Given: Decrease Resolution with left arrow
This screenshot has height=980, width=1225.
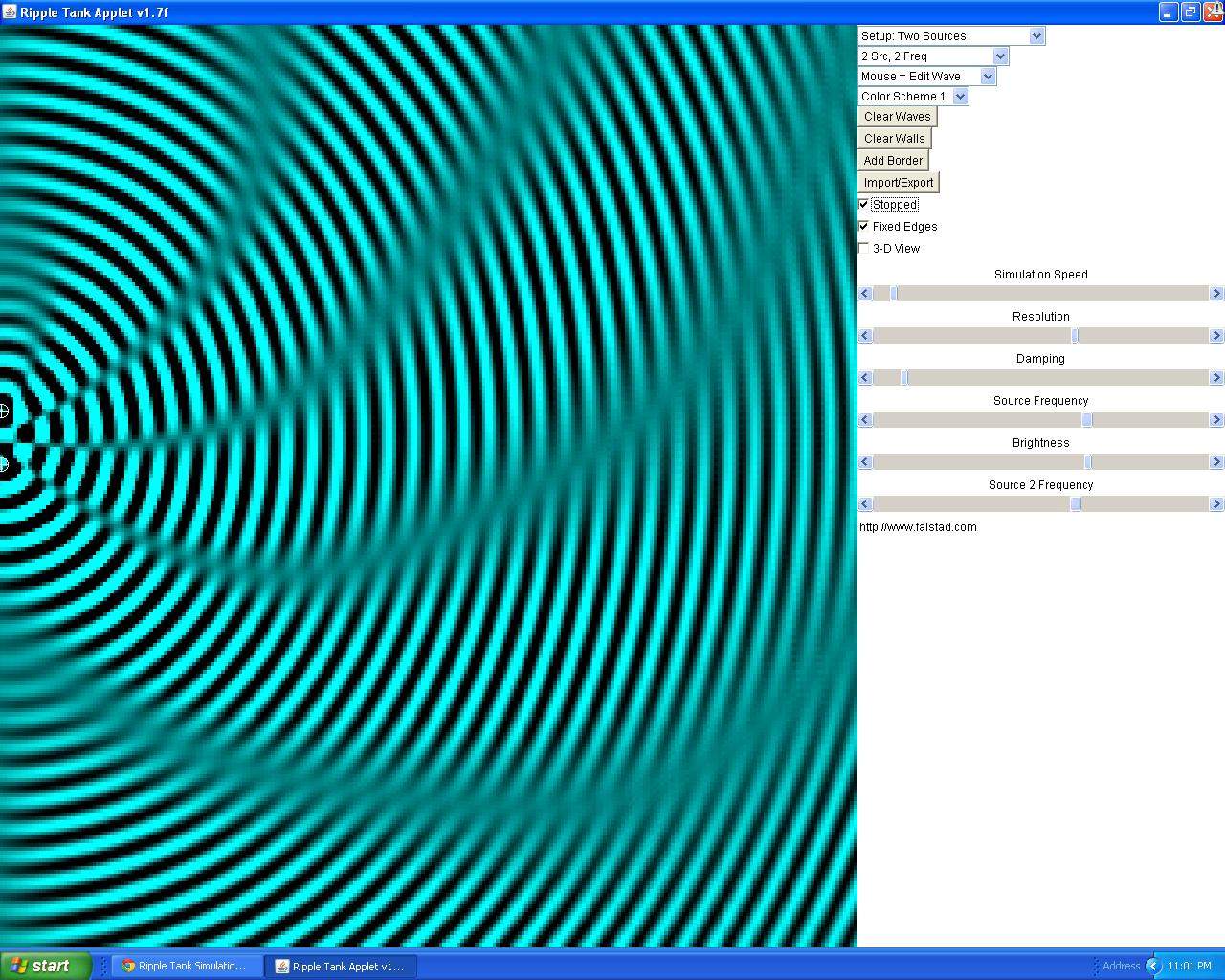Looking at the screenshot, I should [865, 336].
